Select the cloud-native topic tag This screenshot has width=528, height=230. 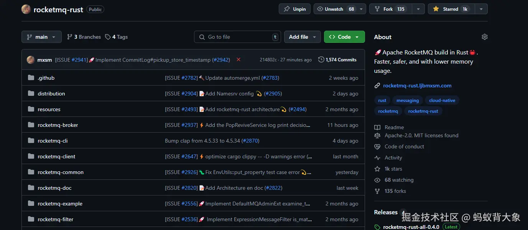[x=442, y=100]
